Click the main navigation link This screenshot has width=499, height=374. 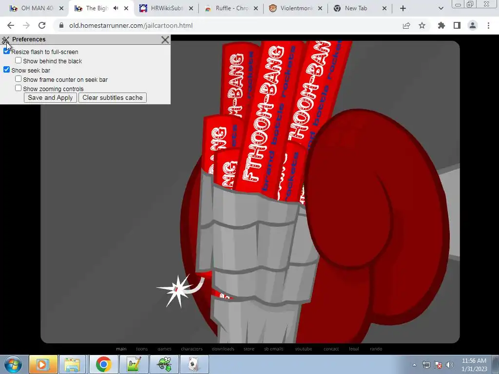(x=121, y=349)
